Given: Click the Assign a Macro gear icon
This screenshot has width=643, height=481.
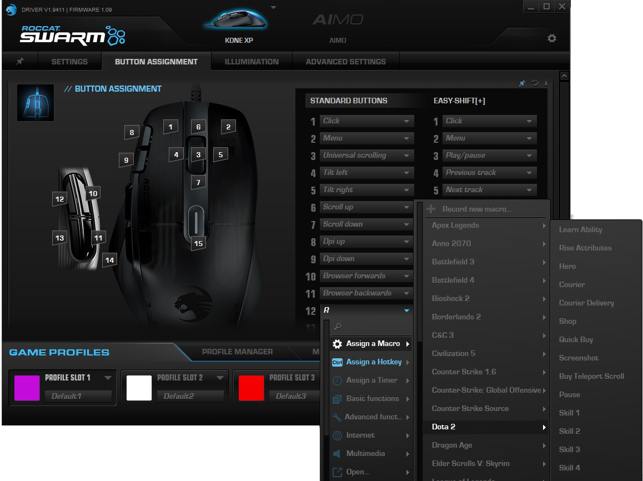Looking at the screenshot, I should point(337,344).
